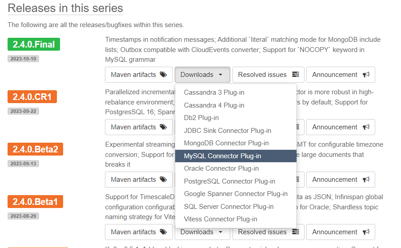401x248 pixels.
Task: Click the megaphone icon in 2.4.0.CR1 Announcement
Action: [366, 127]
